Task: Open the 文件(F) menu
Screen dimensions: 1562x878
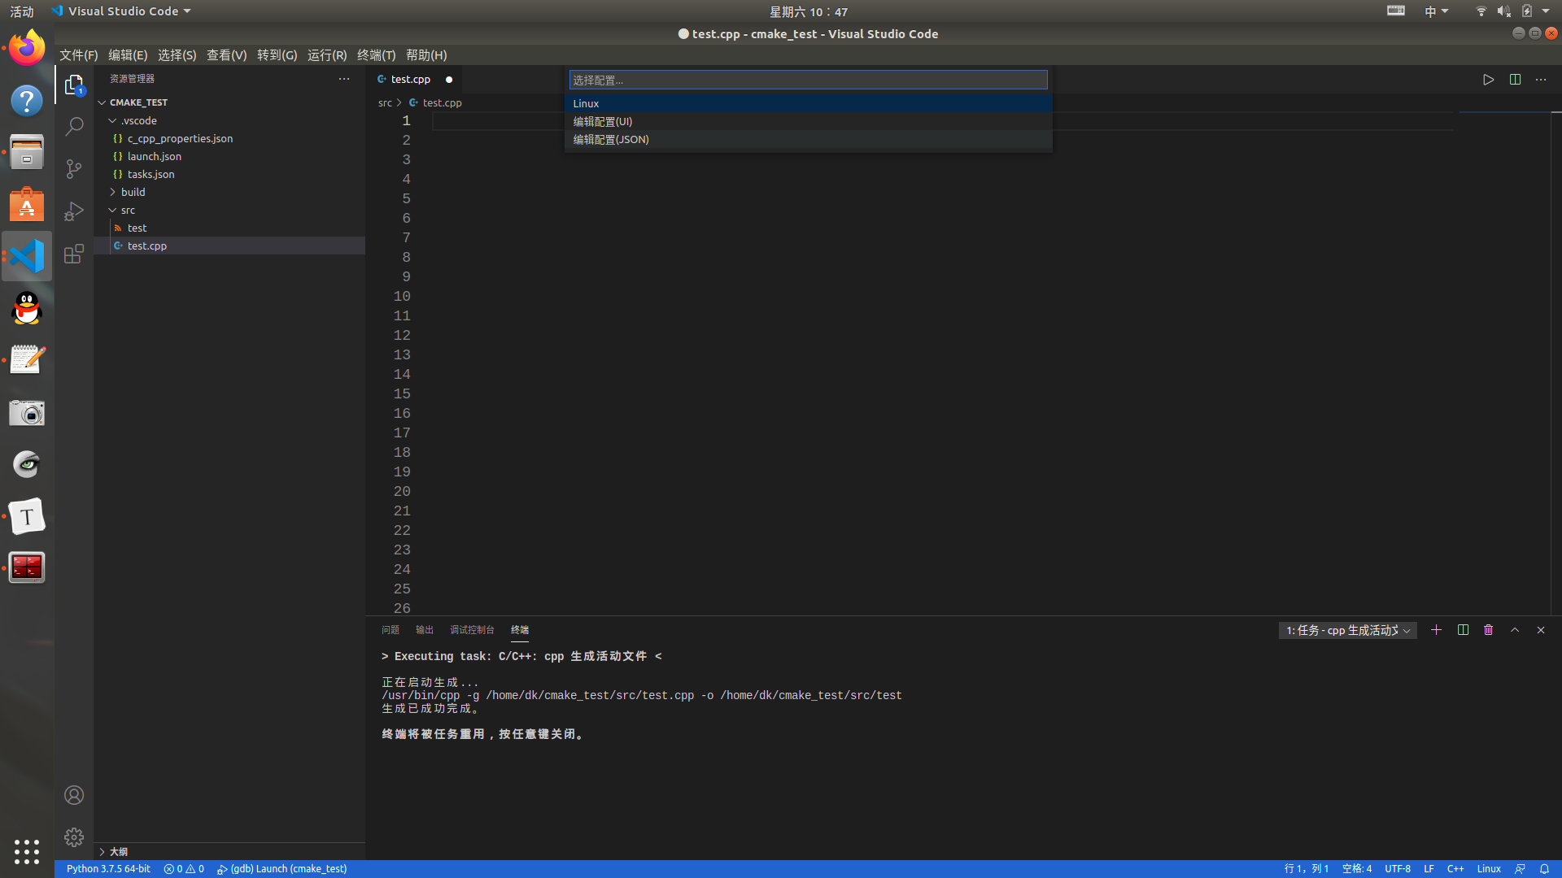Action: (x=78, y=55)
